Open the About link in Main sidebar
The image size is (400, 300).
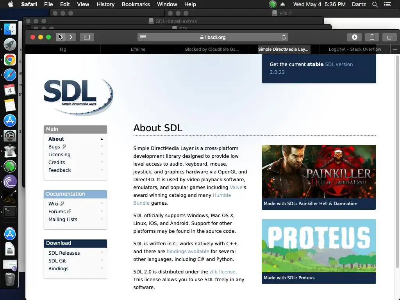coord(56,139)
